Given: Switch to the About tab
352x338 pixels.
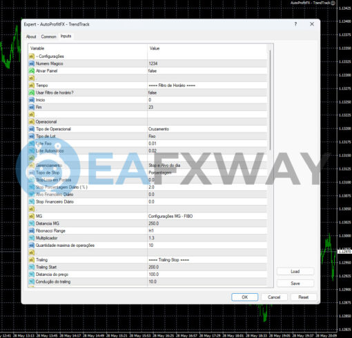Looking at the screenshot, I should (31, 37).
